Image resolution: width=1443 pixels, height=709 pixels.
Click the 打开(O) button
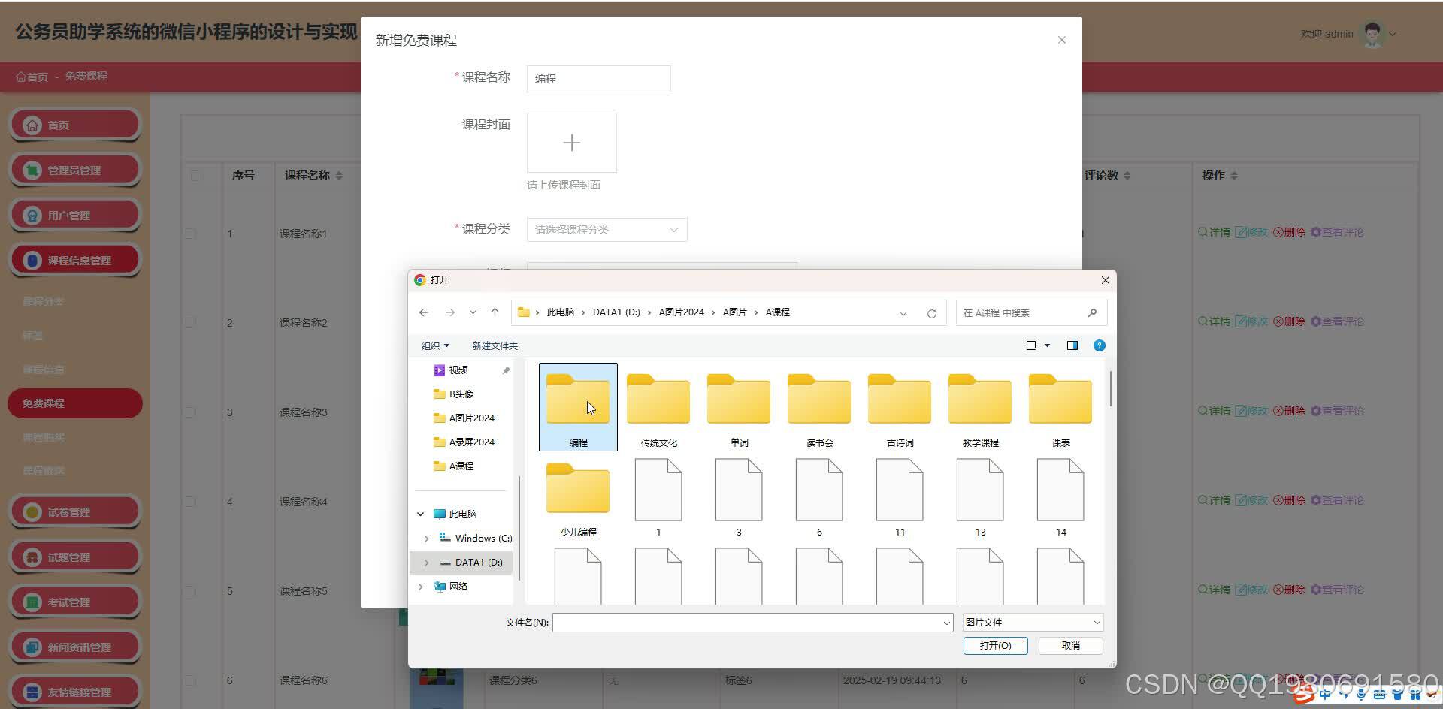coord(995,645)
